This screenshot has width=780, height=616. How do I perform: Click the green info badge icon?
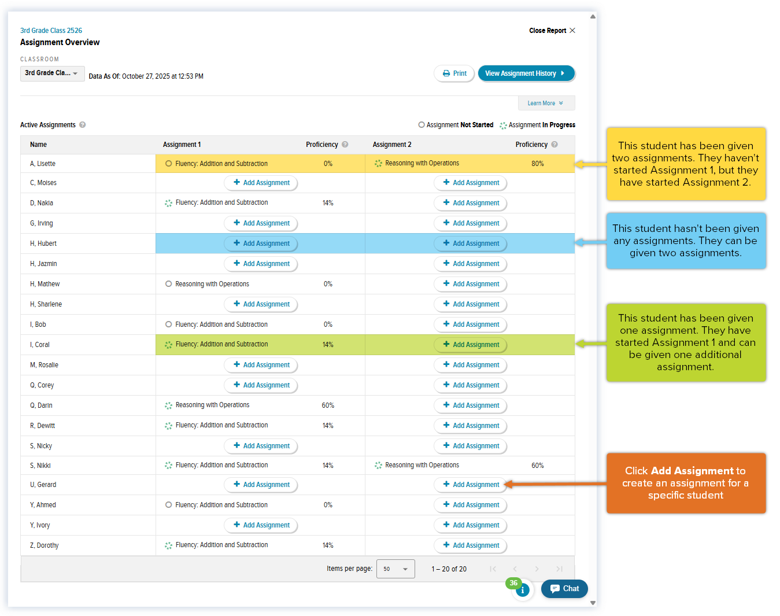pyautogui.click(x=522, y=589)
